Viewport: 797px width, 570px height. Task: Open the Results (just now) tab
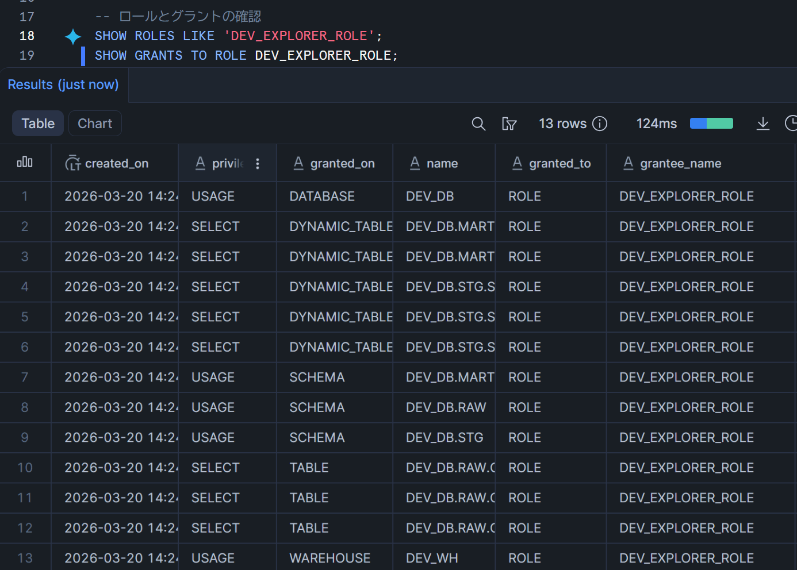[63, 84]
